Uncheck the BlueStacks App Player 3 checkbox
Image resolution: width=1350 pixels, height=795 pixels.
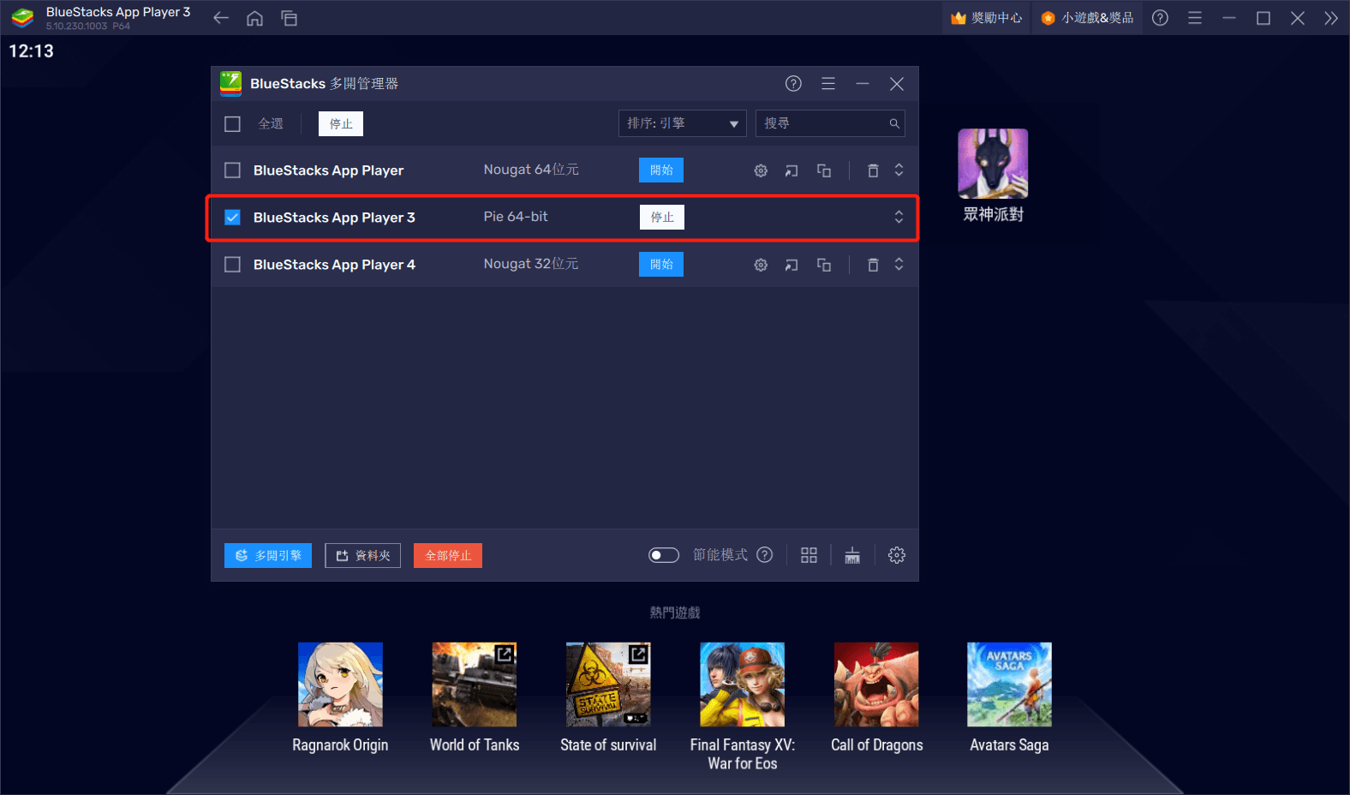232,218
